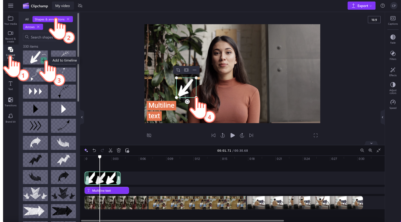The width and height of the screenshot is (401, 222).
Task: Select the arrow graphic clip on timeline
Action: click(102, 178)
